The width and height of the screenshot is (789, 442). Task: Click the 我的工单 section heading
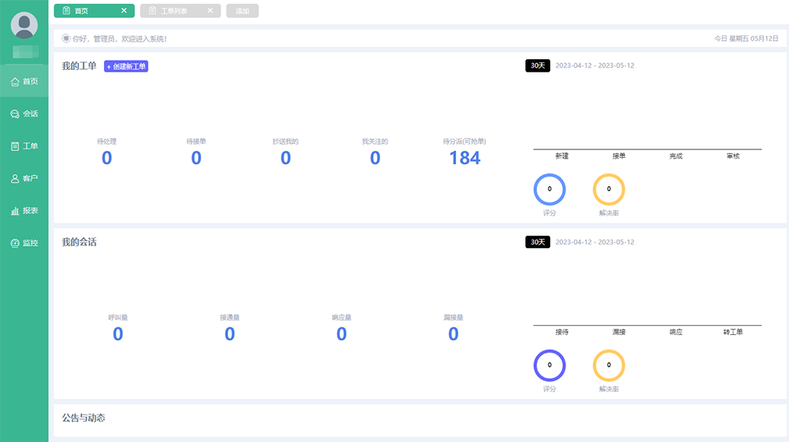pos(79,66)
